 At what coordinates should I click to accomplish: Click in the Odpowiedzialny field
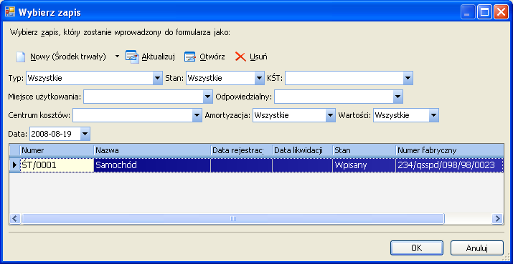coord(334,97)
